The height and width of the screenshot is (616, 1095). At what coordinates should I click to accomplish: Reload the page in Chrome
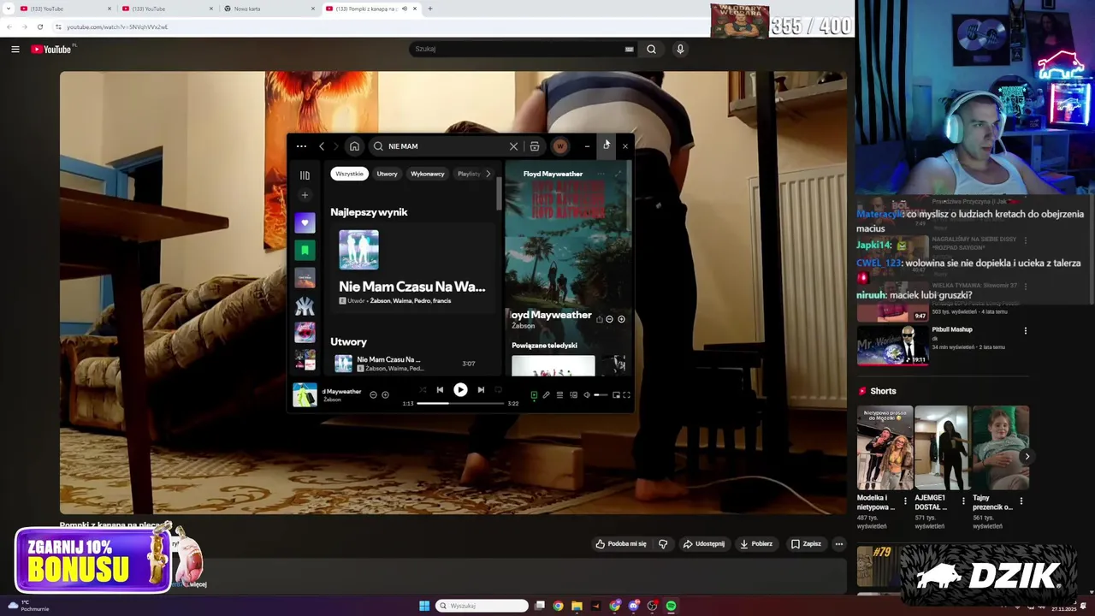click(39, 27)
